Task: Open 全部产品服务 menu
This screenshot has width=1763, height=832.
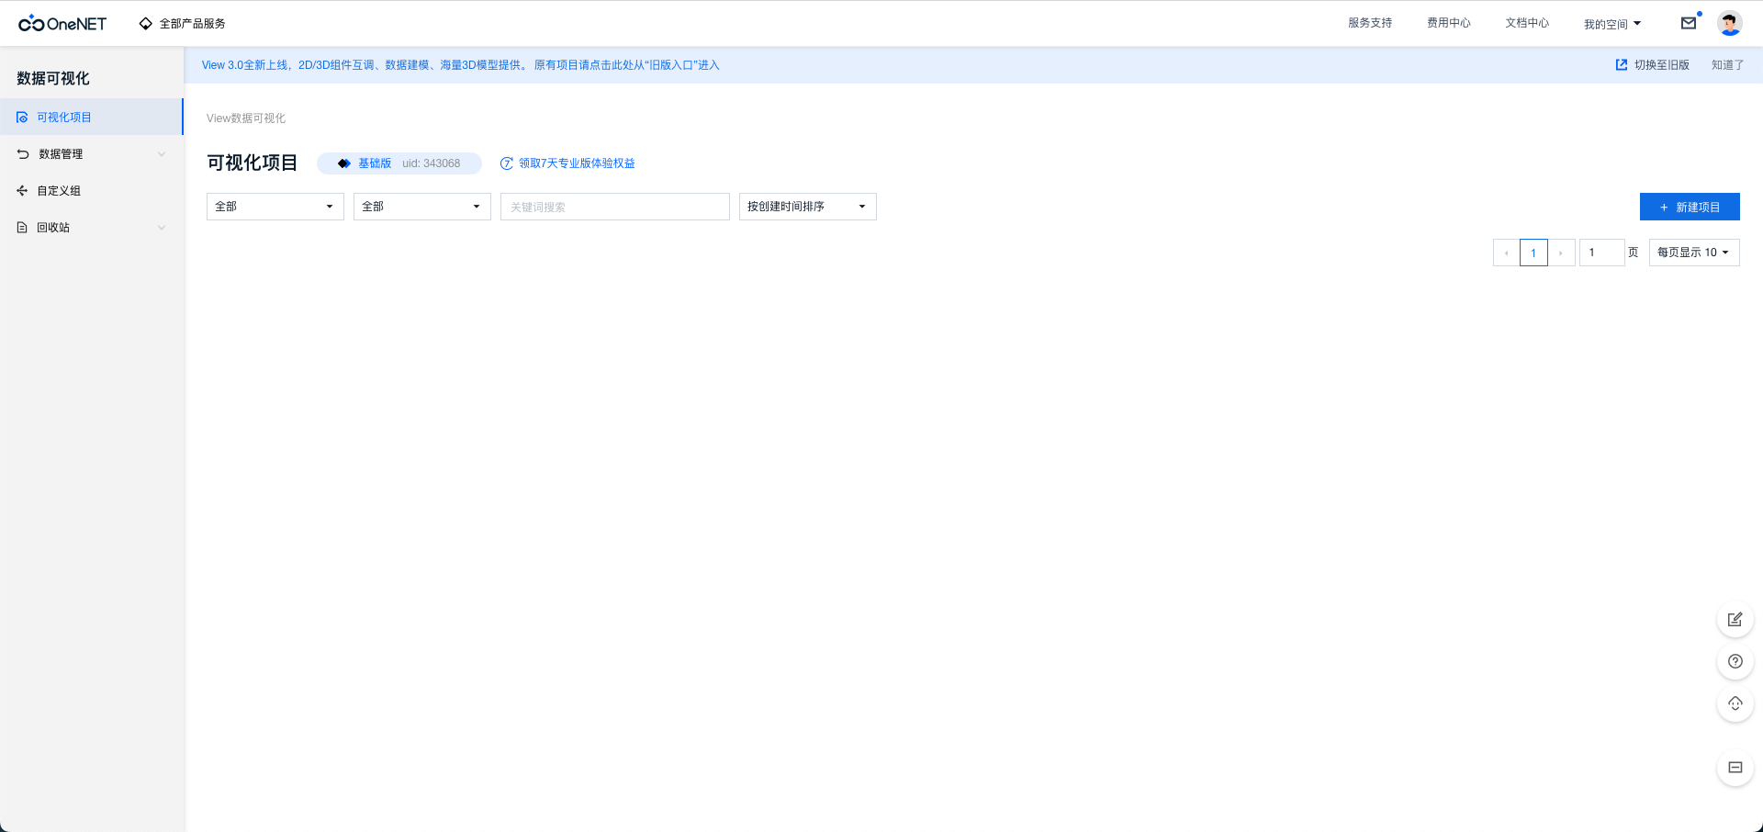Action: [183, 24]
